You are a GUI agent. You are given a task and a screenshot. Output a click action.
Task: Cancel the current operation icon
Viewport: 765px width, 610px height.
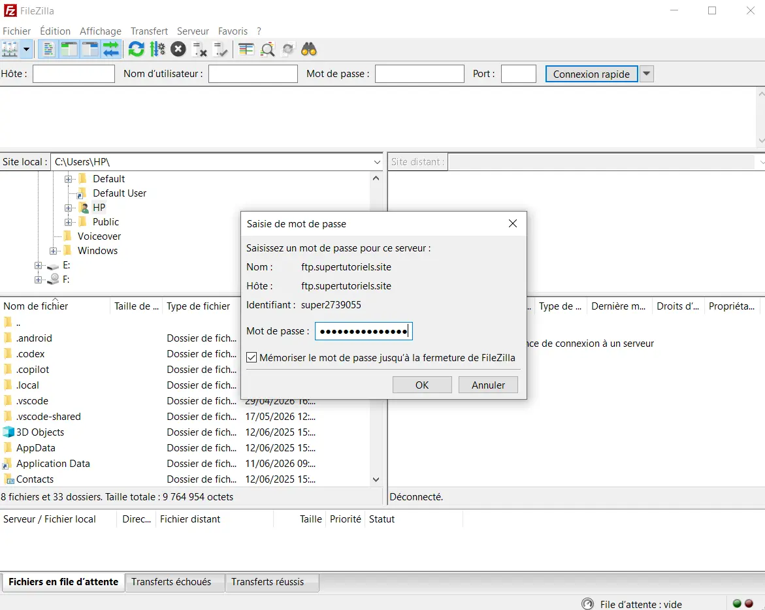pos(178,49)
